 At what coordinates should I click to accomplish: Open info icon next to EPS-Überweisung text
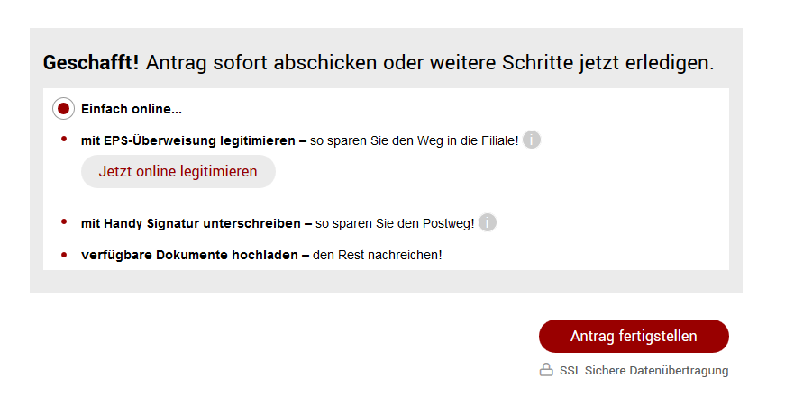pos(532,140)
